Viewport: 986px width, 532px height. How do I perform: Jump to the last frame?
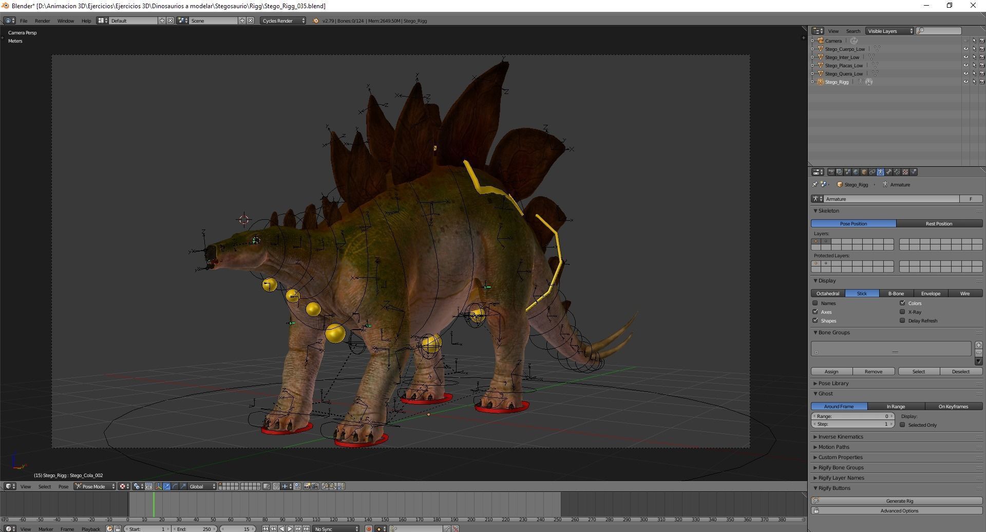[x=306, y=529]
